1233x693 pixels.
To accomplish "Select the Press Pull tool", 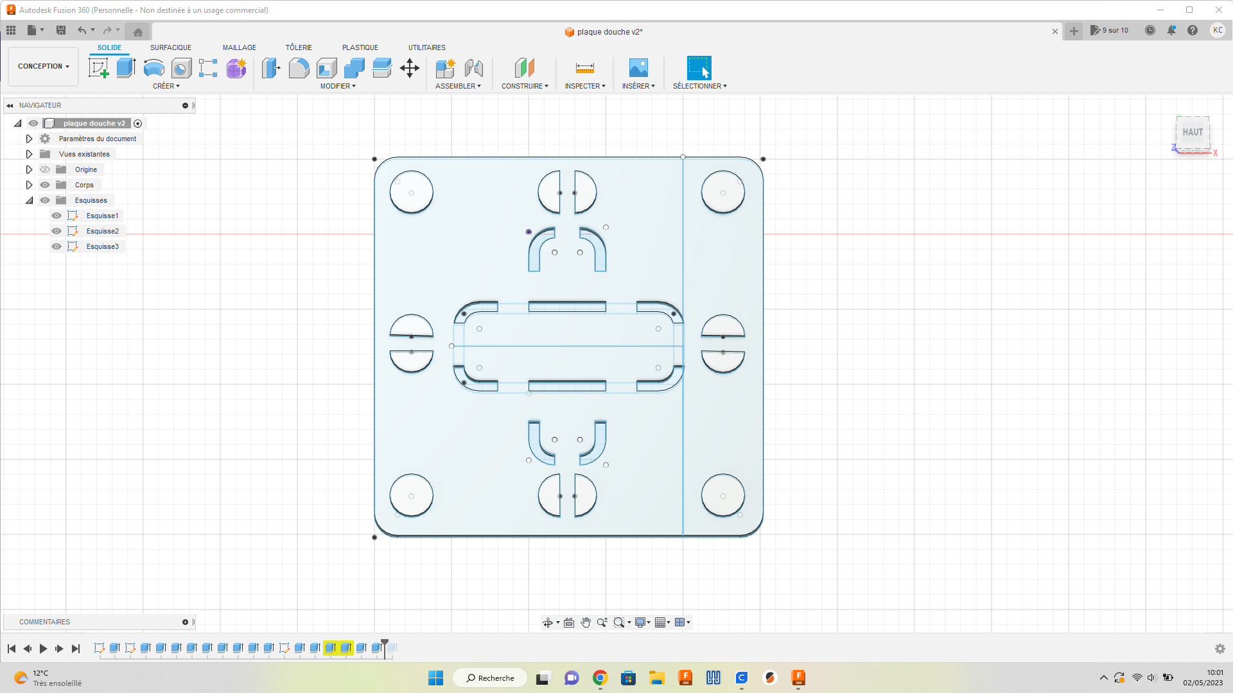I will (271, 67).
